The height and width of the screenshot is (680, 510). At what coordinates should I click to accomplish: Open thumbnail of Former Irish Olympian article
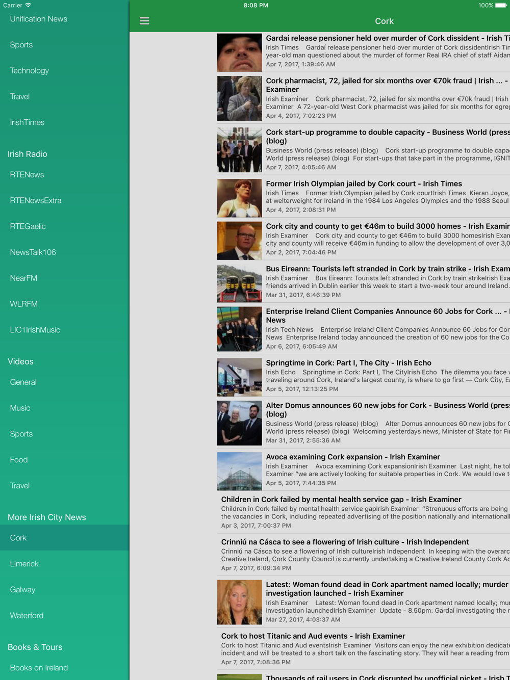(x=239, y=198)
